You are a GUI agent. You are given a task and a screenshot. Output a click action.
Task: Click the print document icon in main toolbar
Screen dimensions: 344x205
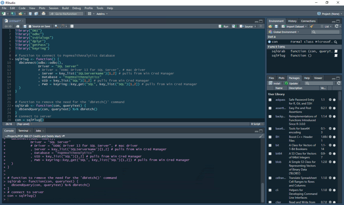[43, 14]
